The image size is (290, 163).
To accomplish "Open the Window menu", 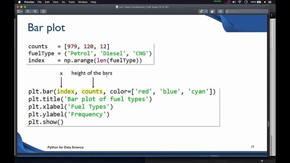I will click(x=82, y=2).
